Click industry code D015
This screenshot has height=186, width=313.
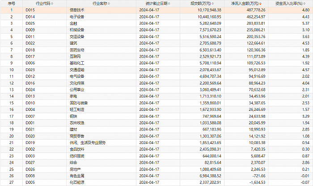pos(30,10)
